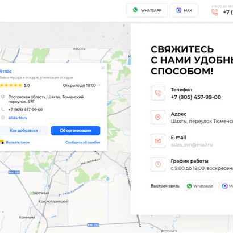The image size is (233, 233).
Task: Click the Адрес location pin icon box
Action: [x=158, y=117]
